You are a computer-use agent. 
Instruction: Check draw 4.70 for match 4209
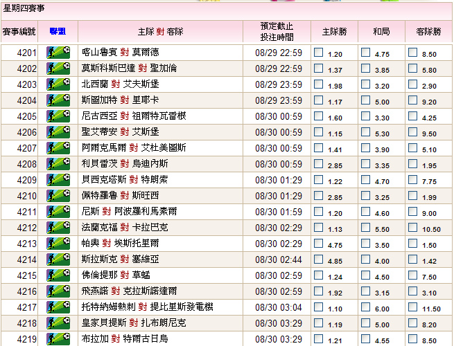pyautogui.click(x=366, y=179)
